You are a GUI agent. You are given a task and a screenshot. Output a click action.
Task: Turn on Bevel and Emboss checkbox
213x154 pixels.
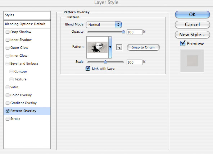tap(8, 64)
